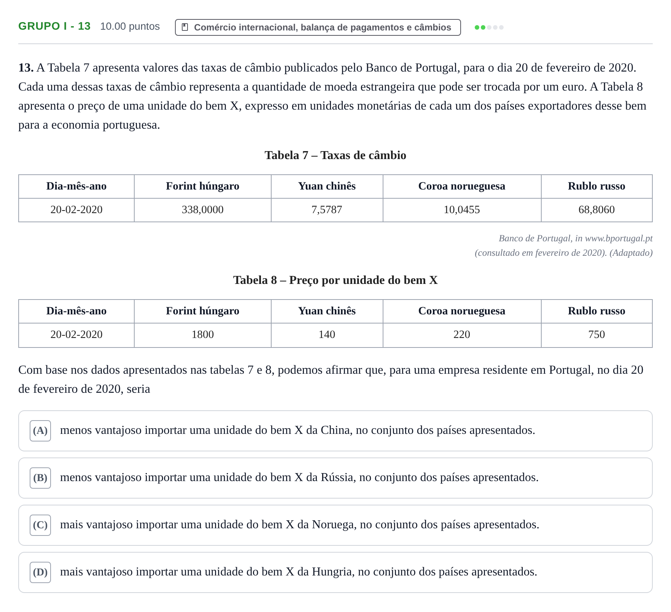This screenshot has width=671, height=612.
Task: Click the 220 Norwegian krone price cell
Action: [462, 335]
